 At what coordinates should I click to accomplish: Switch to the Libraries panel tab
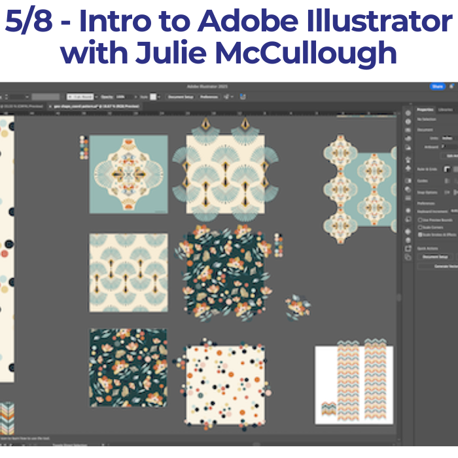(446, 109)
